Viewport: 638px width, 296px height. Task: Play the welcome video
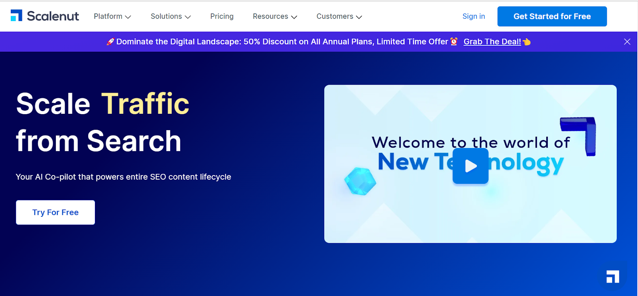point(471,166)
